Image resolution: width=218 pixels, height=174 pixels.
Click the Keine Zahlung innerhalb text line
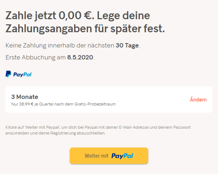60,45
